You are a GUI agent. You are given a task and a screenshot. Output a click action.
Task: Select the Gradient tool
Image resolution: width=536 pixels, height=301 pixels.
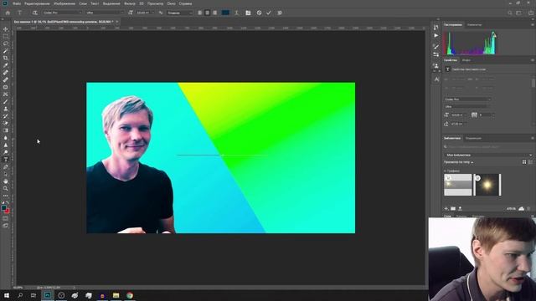click(x=6, y=130)
